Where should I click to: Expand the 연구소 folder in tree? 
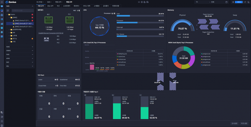pos(9,39)
